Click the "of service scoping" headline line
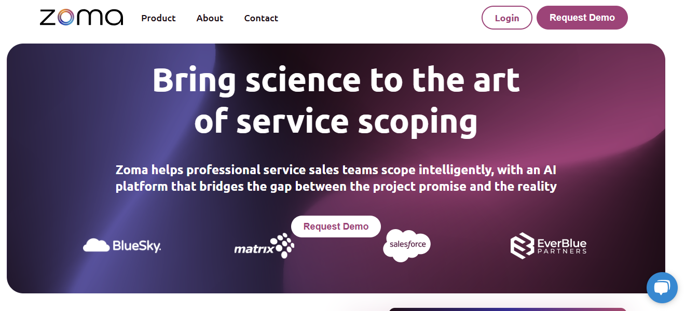This screenshot has height=311, width=685. [x=336, y=122]
